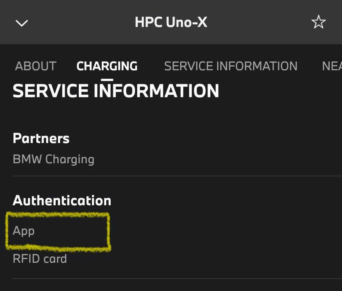Click empty area right of Authentication heading
Viewport: 342px width, 291px height.
226,200
